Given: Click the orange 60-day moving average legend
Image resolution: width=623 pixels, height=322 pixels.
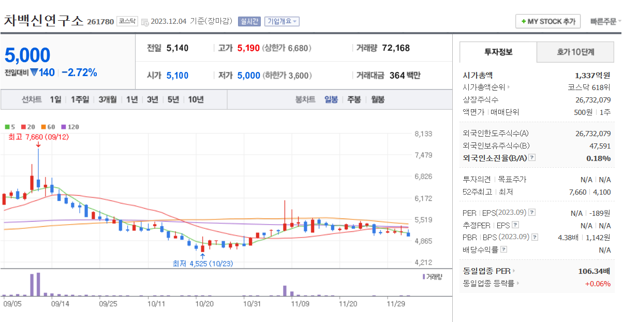Looking at the screenshot, I should [x=48, y=127].
